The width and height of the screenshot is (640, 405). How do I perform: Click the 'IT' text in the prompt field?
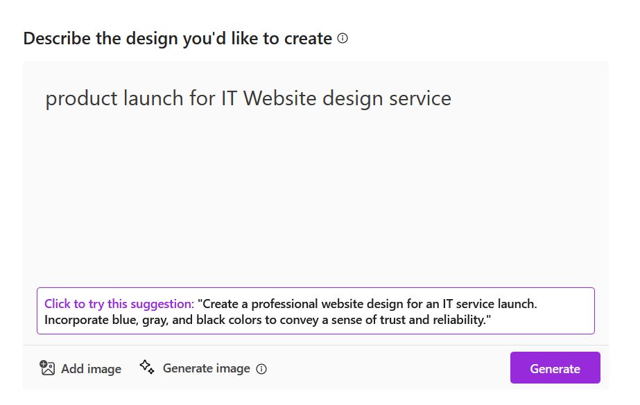(229, 98)
